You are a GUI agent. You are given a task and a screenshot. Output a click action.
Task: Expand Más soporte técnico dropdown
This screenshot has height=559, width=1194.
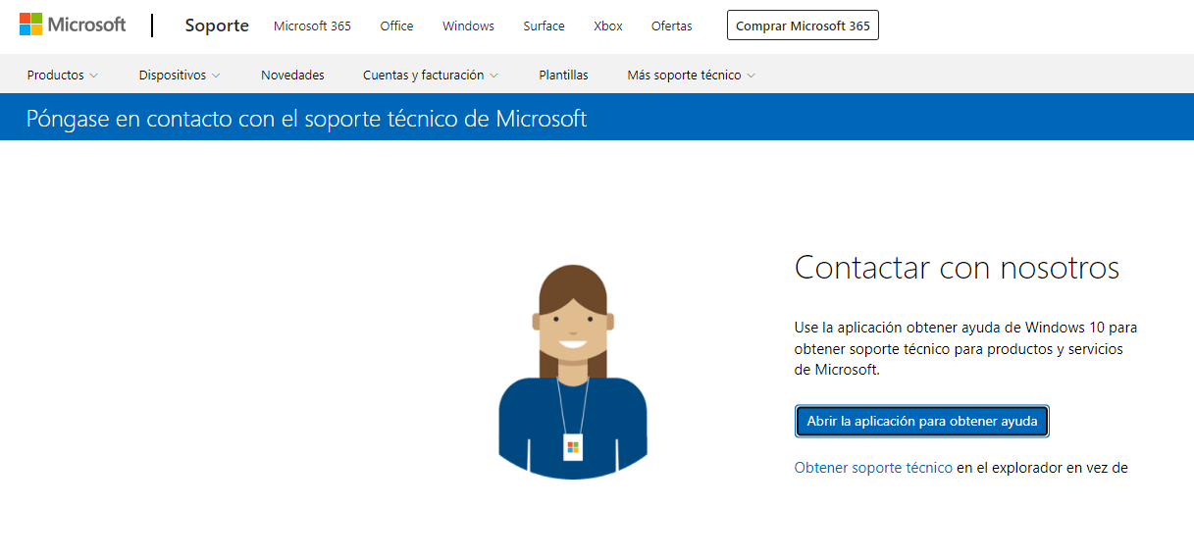[x=692, y=75]
